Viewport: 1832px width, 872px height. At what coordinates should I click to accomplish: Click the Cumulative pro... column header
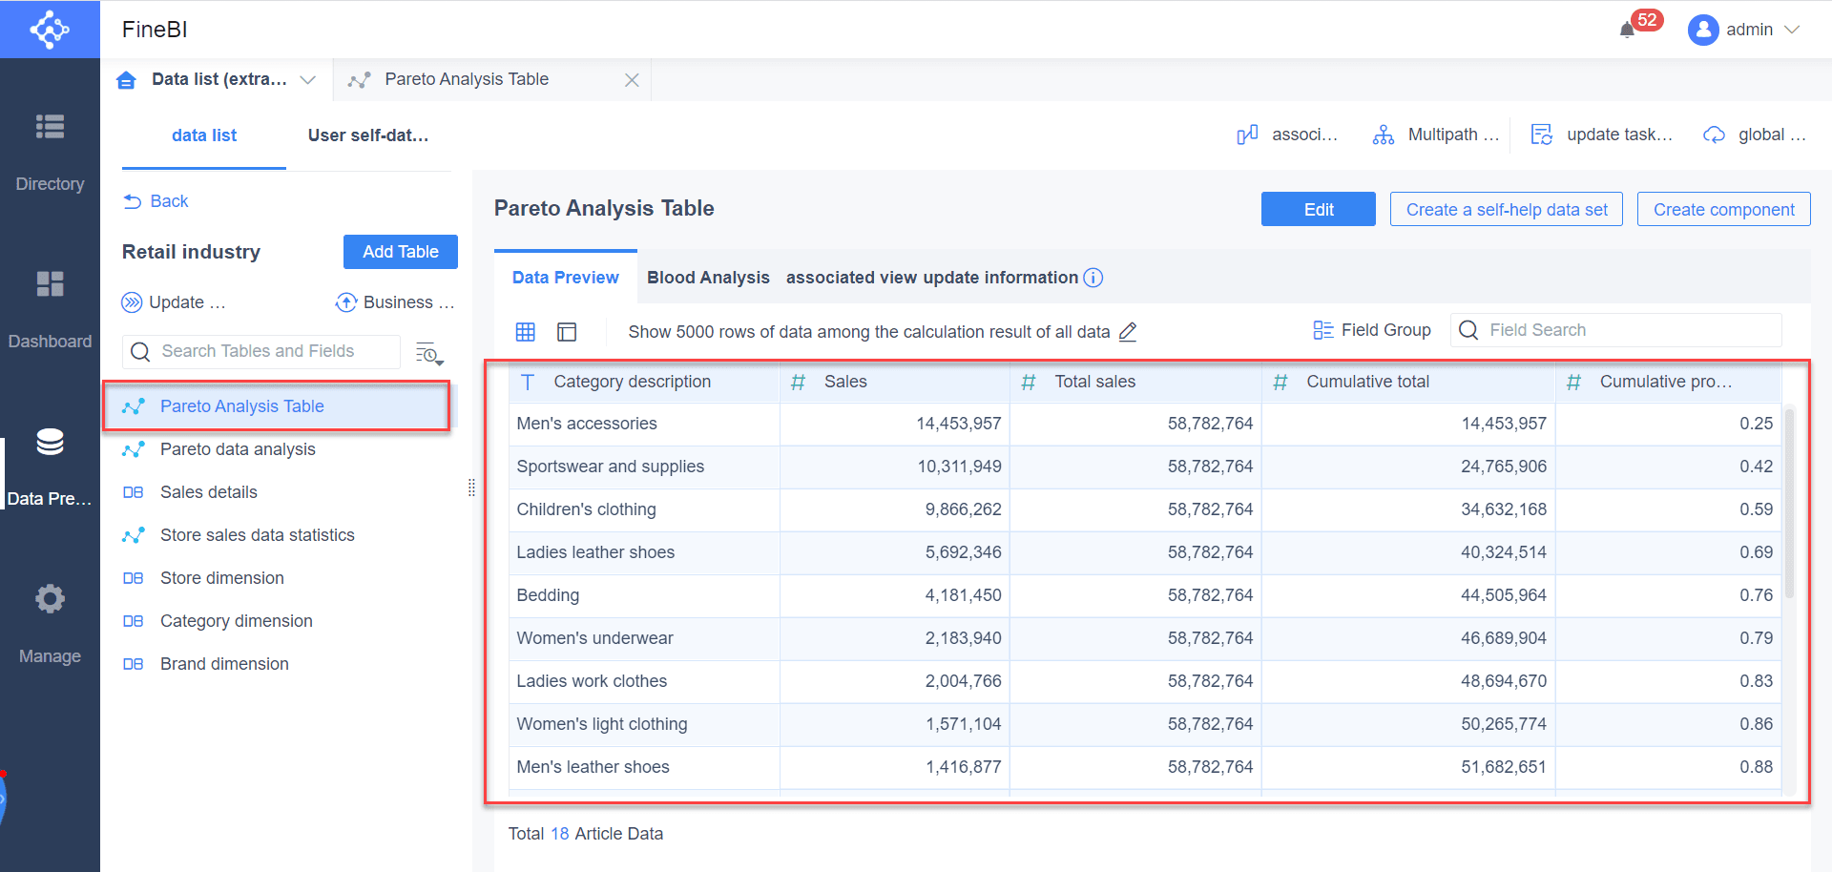(x=1668, y=382)
